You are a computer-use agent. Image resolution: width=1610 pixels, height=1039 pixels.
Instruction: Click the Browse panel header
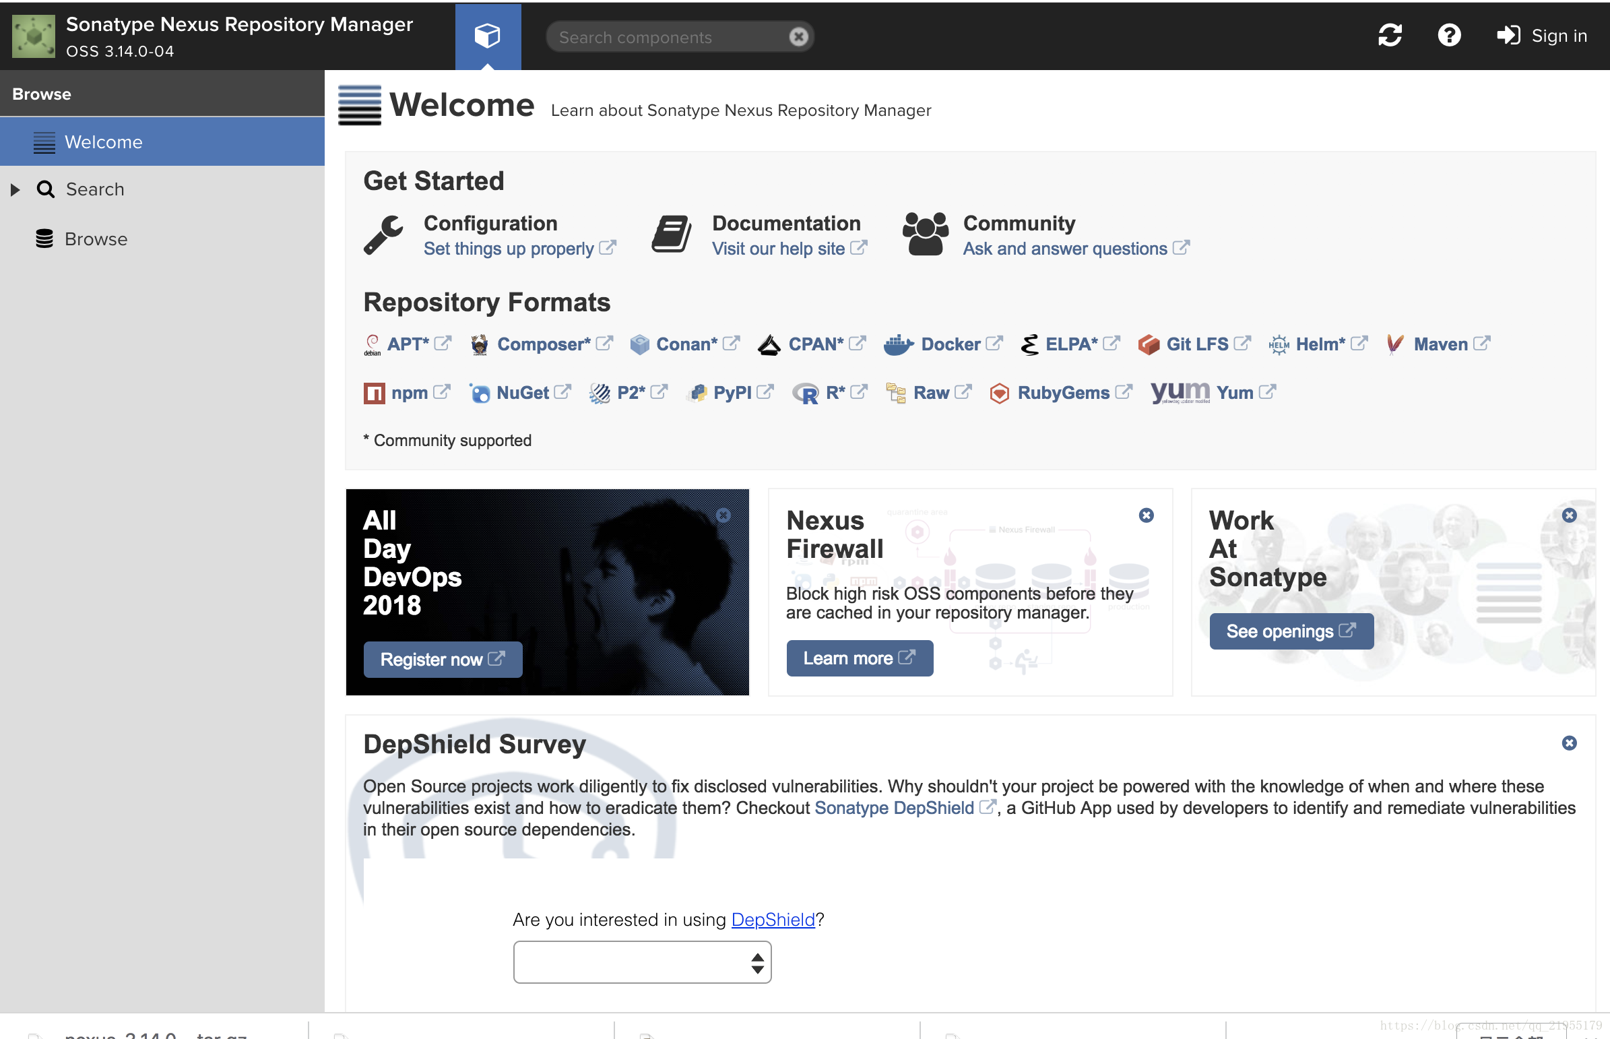coord(162,94)
